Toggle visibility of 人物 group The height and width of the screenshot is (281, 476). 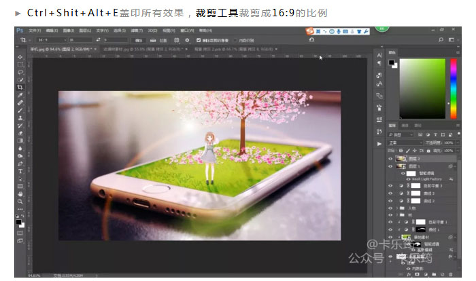point(390,208)
